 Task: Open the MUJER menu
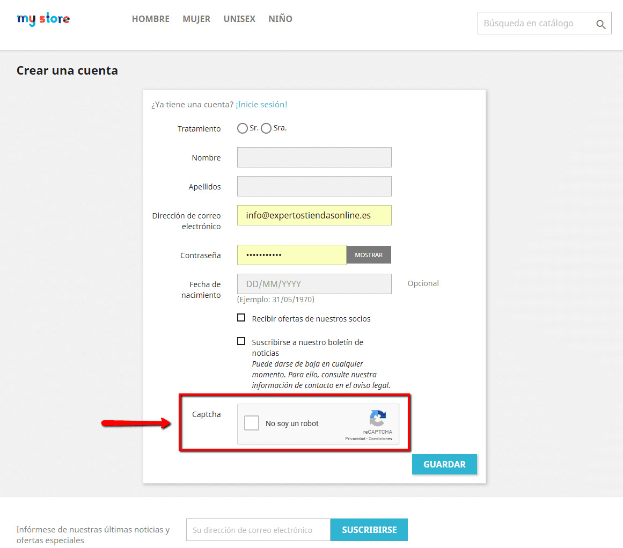point(196,19)
